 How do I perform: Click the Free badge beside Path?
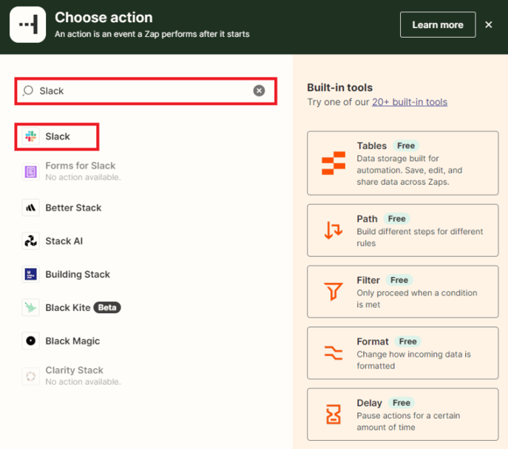click(397, 219)
